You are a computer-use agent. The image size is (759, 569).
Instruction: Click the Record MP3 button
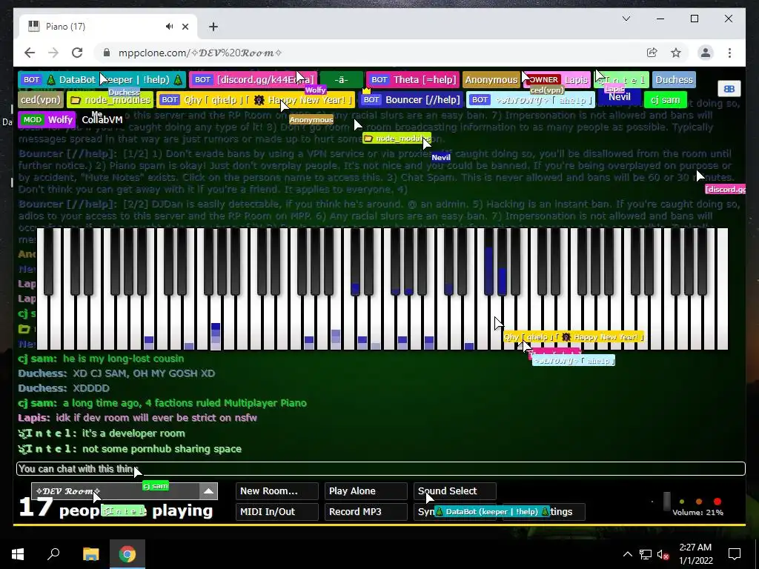366,512
